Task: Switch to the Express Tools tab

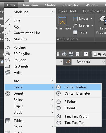Action: click(x=67, y=11)
